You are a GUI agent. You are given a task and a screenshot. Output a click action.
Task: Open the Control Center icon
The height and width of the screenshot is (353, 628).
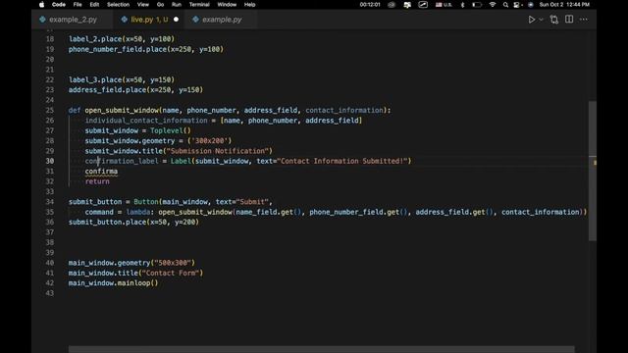517,4
